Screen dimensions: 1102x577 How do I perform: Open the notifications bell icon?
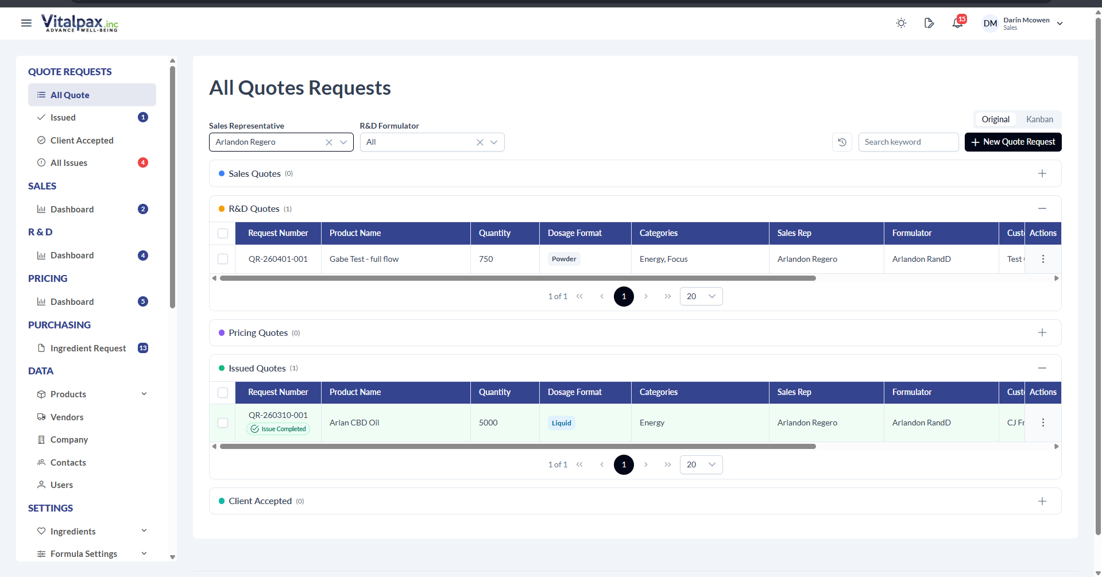(x=957, y=24)
